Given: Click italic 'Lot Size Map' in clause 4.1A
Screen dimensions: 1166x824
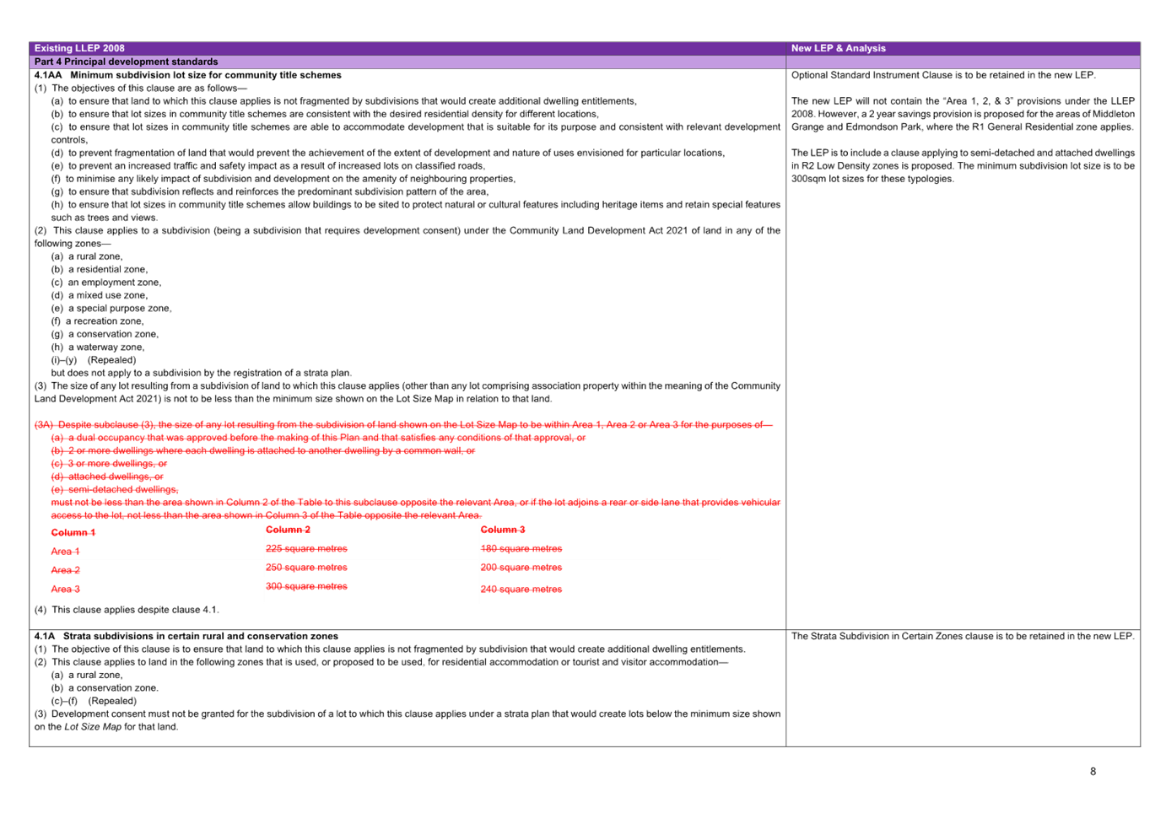Looking at the screenshot, I should click(93, 726).
